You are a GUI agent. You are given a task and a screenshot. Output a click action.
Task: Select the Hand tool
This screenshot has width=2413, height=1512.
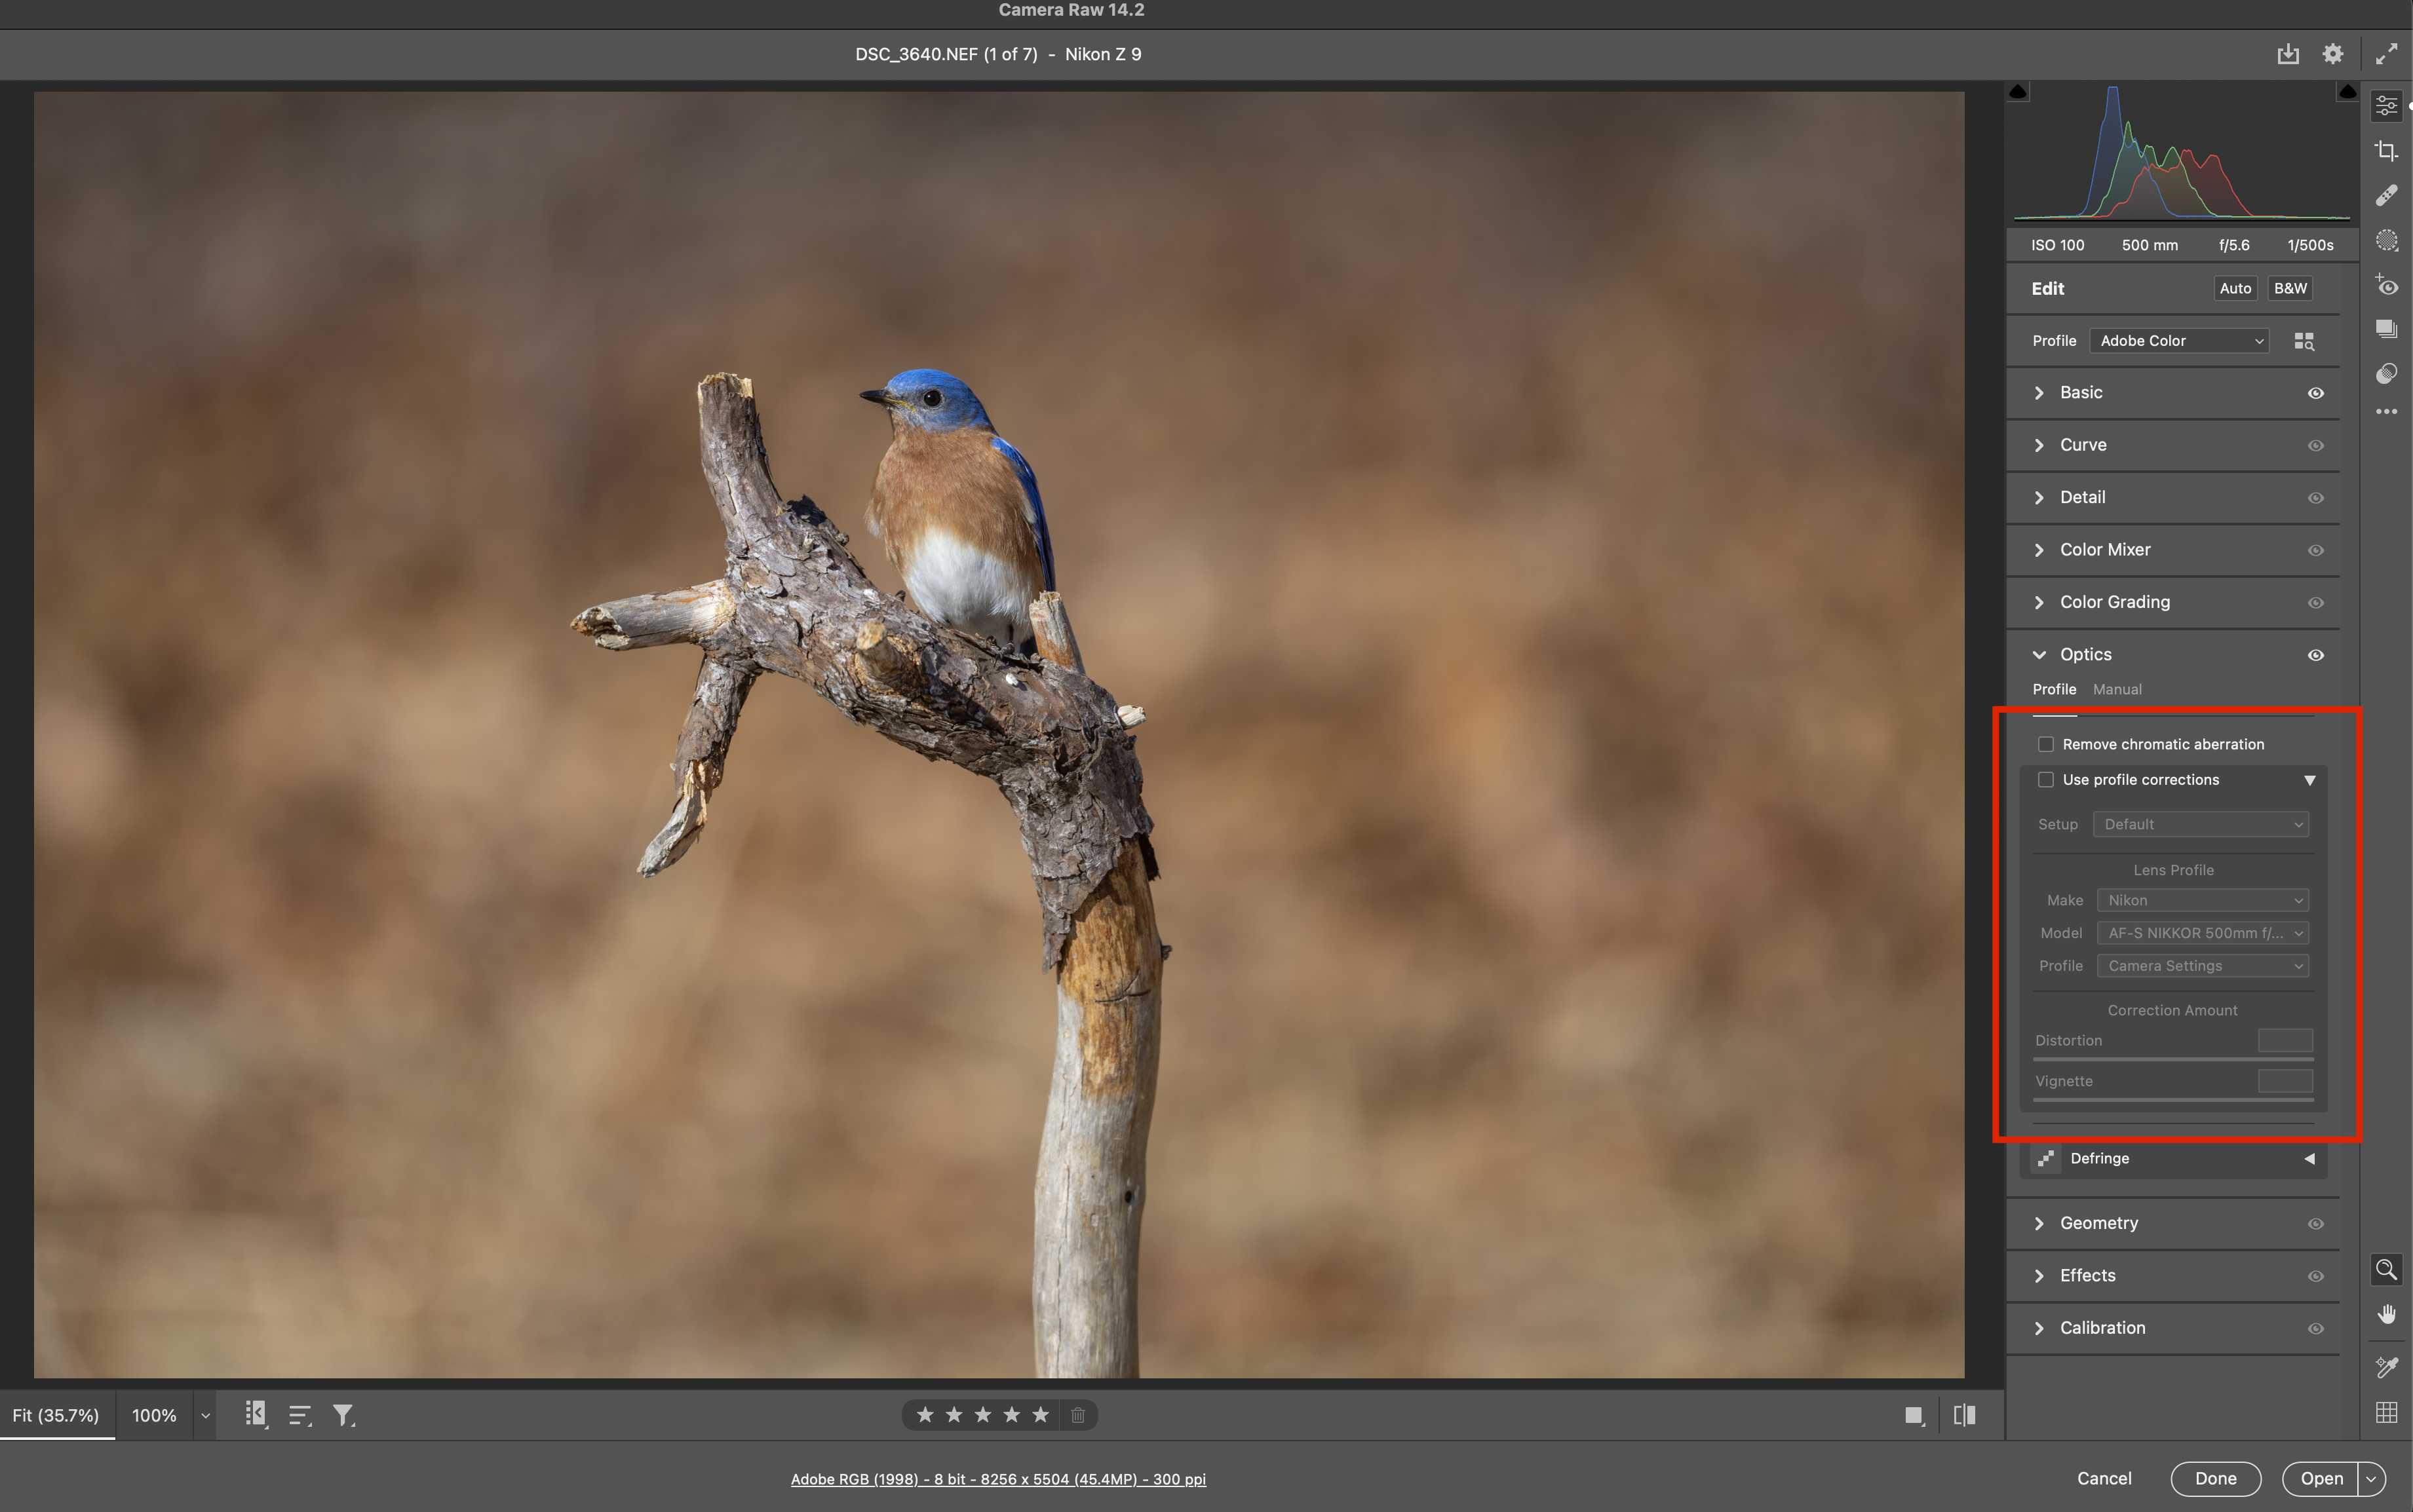[x=2386, y=1314]
